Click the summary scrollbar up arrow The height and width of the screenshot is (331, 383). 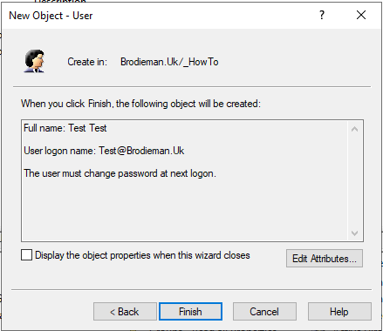pos(354,129)
